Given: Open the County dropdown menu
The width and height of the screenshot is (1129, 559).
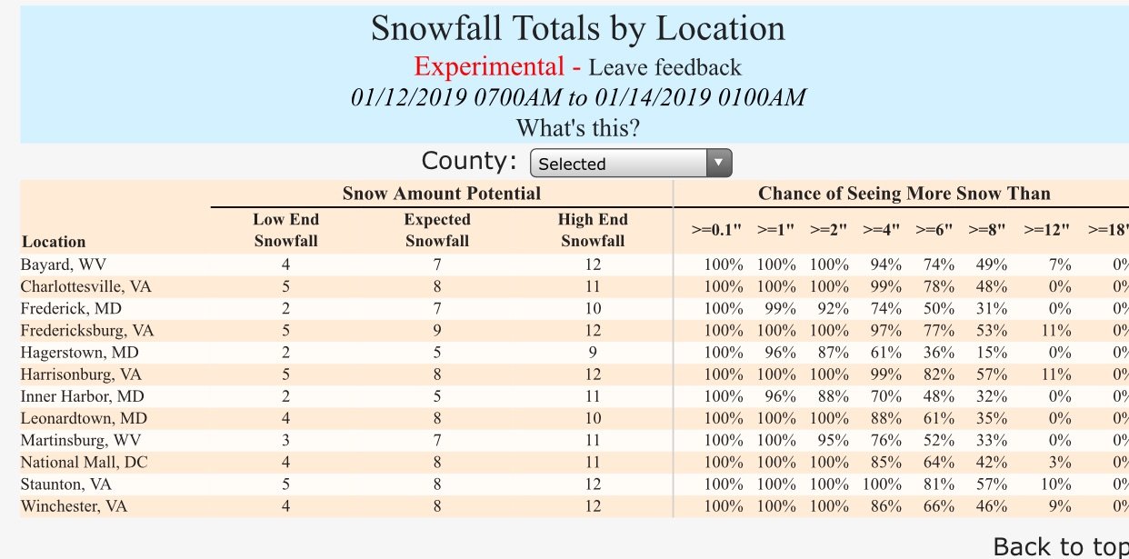Looking at the screenshot, I should pos(630,164).
